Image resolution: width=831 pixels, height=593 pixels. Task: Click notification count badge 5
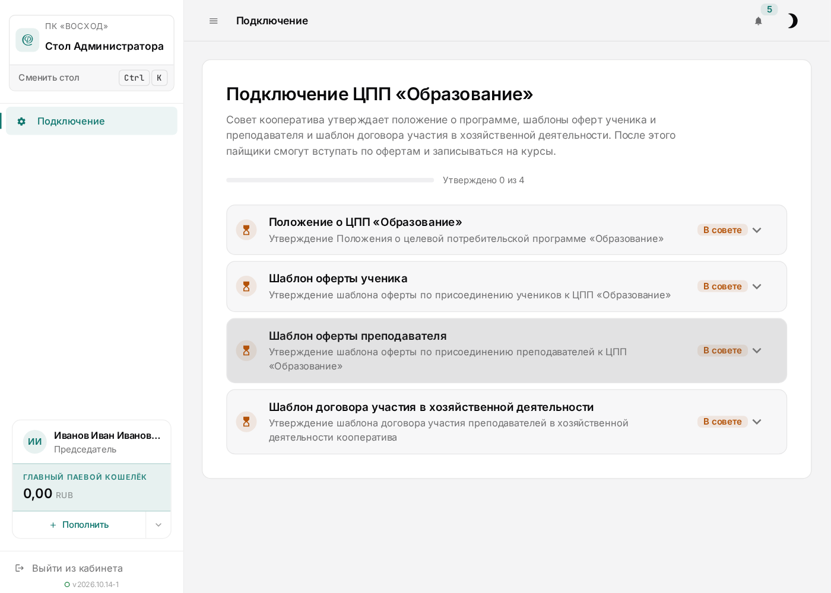point(769,9)
